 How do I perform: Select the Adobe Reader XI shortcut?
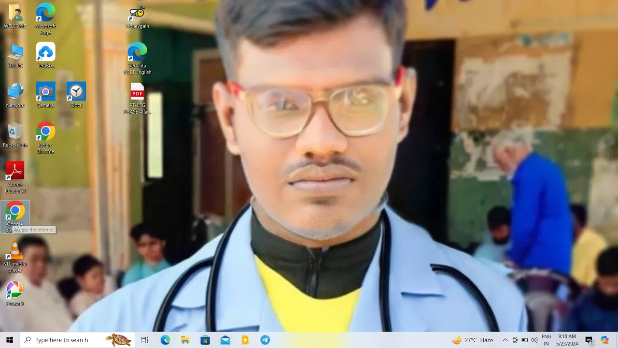pyautogui.click(x=15, y=172)
